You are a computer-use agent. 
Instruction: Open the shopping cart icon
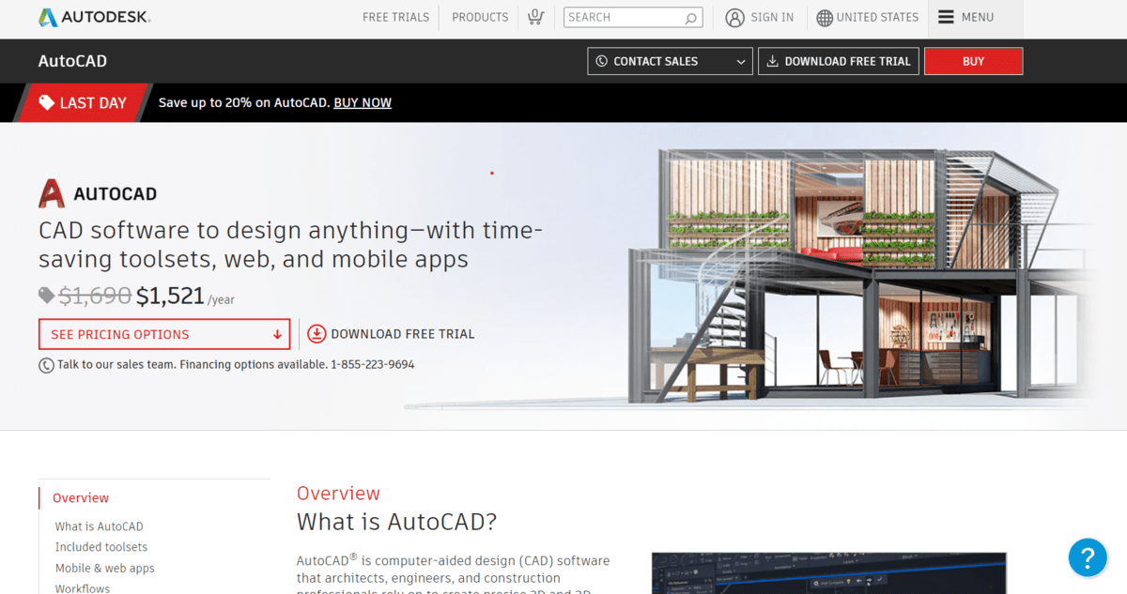pyautogui.click(x=535, y=17)
